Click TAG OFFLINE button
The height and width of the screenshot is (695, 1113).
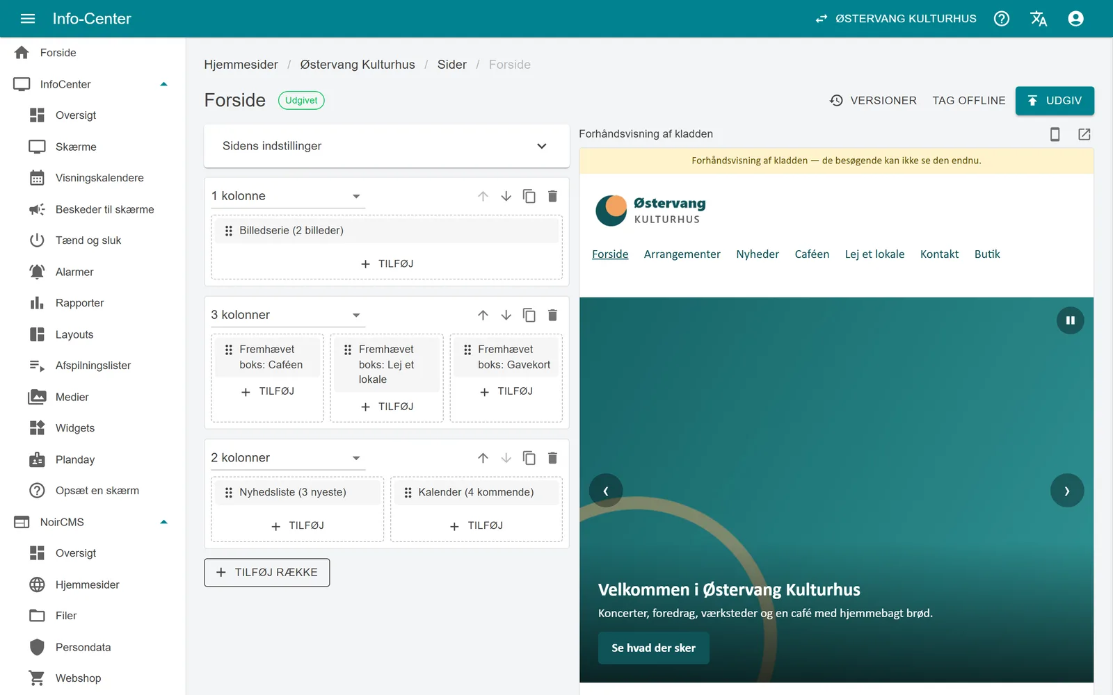pos(969,101)
